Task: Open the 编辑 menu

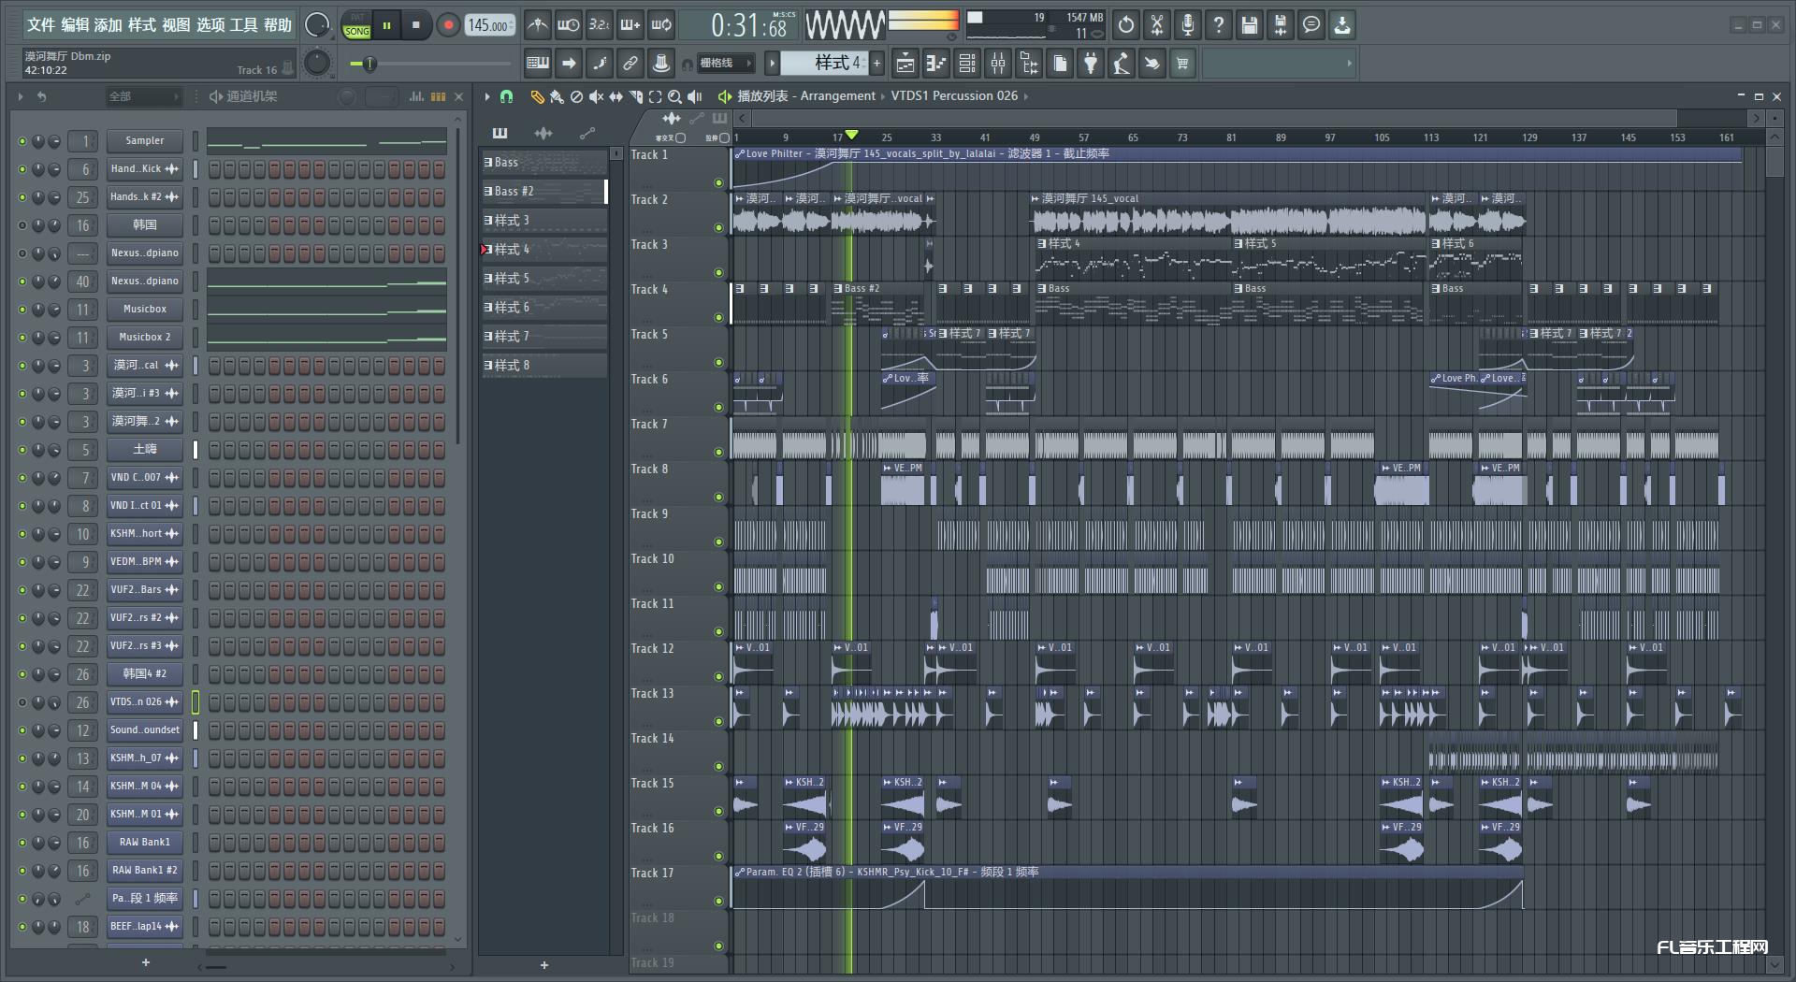Action: [x=75, y=25]
